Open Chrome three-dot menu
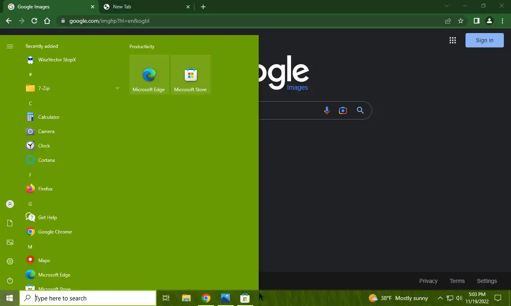The width and height of the screenshot is (511, 306). [x=502, y=21]
